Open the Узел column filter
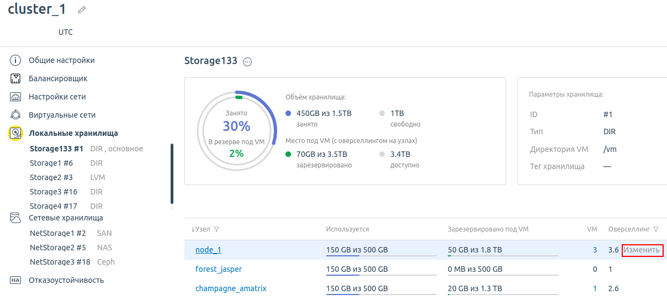The width and height of the screenshot is (667, 305). pyautogui.click(x=216, y=229)
